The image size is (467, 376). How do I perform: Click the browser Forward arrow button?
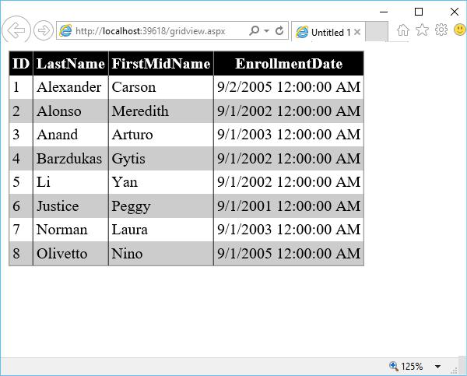tap(44, 30)
